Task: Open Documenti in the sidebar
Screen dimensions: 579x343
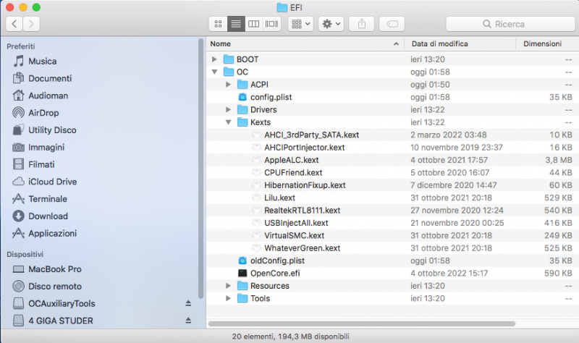Action: (43, 78)
